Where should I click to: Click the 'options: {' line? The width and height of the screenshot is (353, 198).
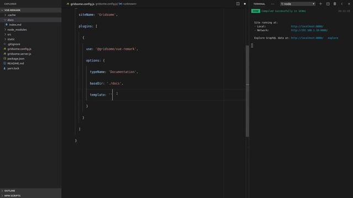tap(95, 61)
